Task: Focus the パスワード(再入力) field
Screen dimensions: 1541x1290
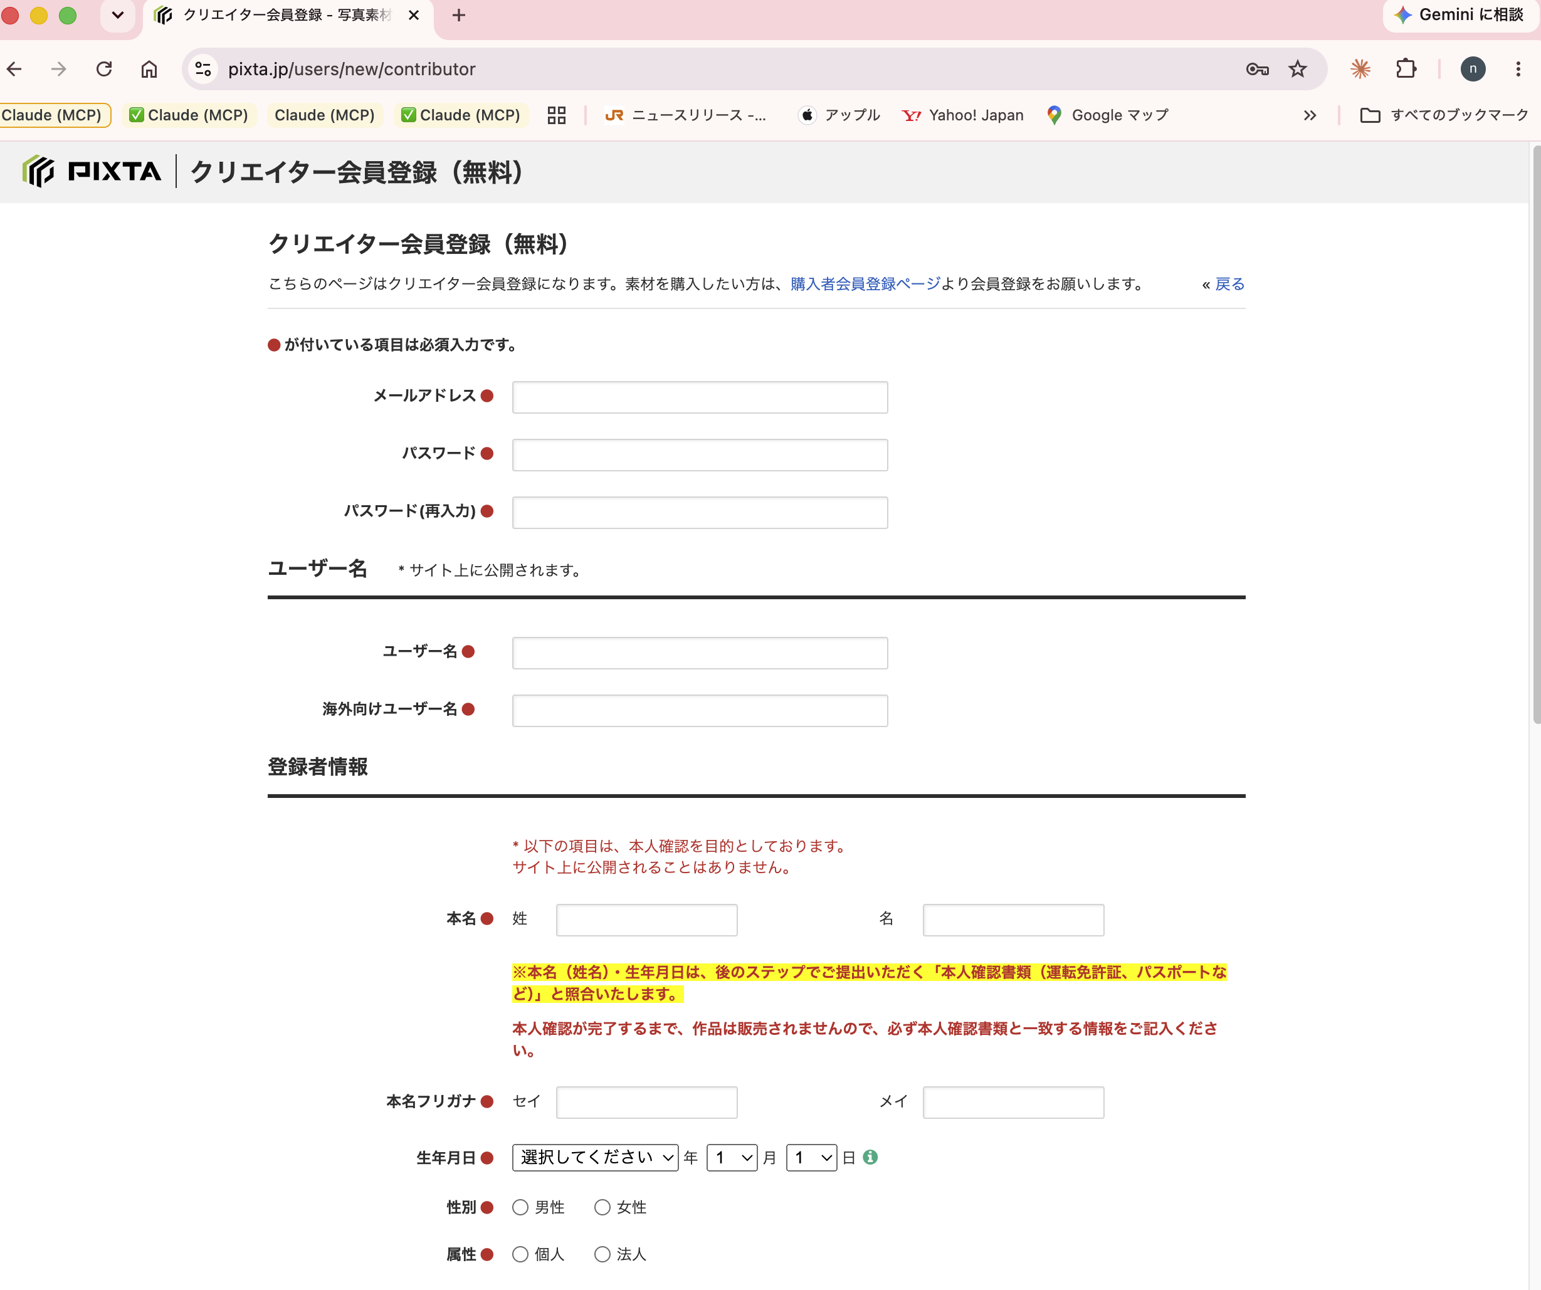Action: pyautogui.click(x=700, y=512)
